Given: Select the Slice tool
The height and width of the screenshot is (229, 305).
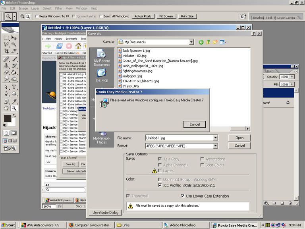Looking at the screenshot, I should (x=14, y=51).
